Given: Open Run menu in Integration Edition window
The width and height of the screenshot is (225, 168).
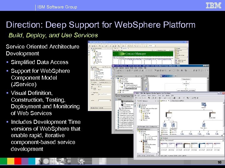Looking at the screenshot, I should (x=136, y=68).
